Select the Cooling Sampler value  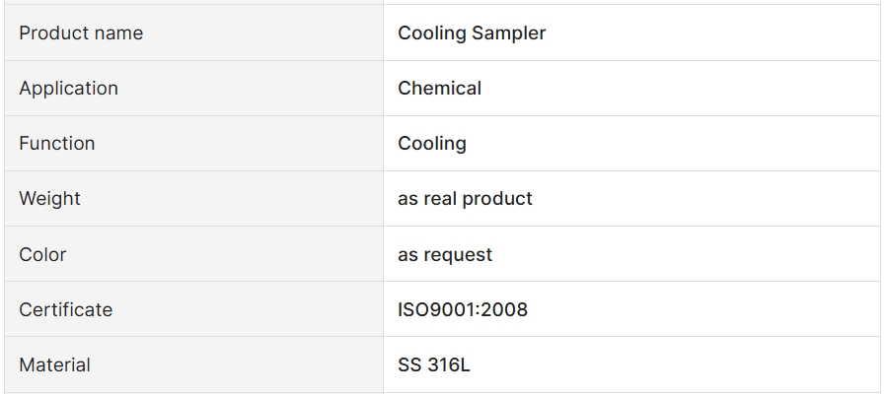pyautogui.click(x=472, y=33)
